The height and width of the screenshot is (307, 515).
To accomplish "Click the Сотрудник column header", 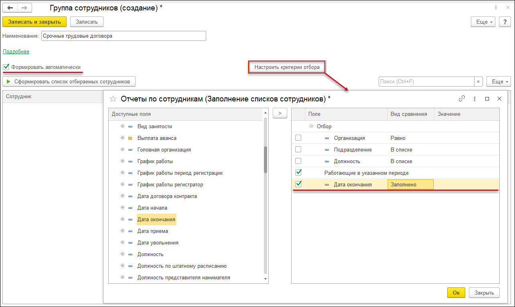I will (53, 97).
